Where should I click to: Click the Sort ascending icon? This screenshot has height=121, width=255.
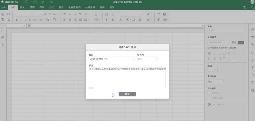(x=107, y=14)
